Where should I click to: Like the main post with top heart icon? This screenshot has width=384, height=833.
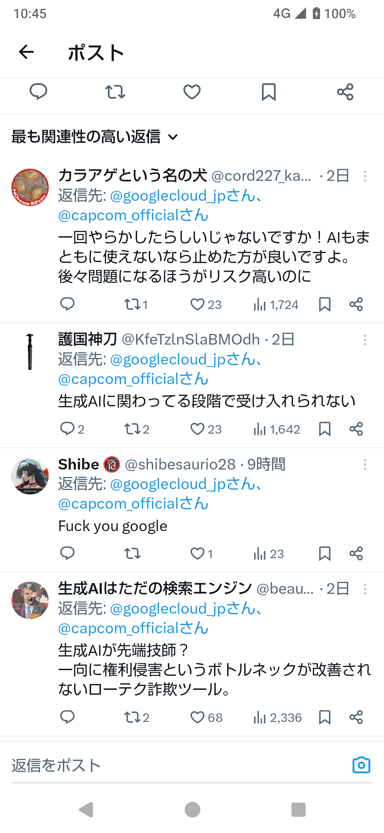coord(192,92)
